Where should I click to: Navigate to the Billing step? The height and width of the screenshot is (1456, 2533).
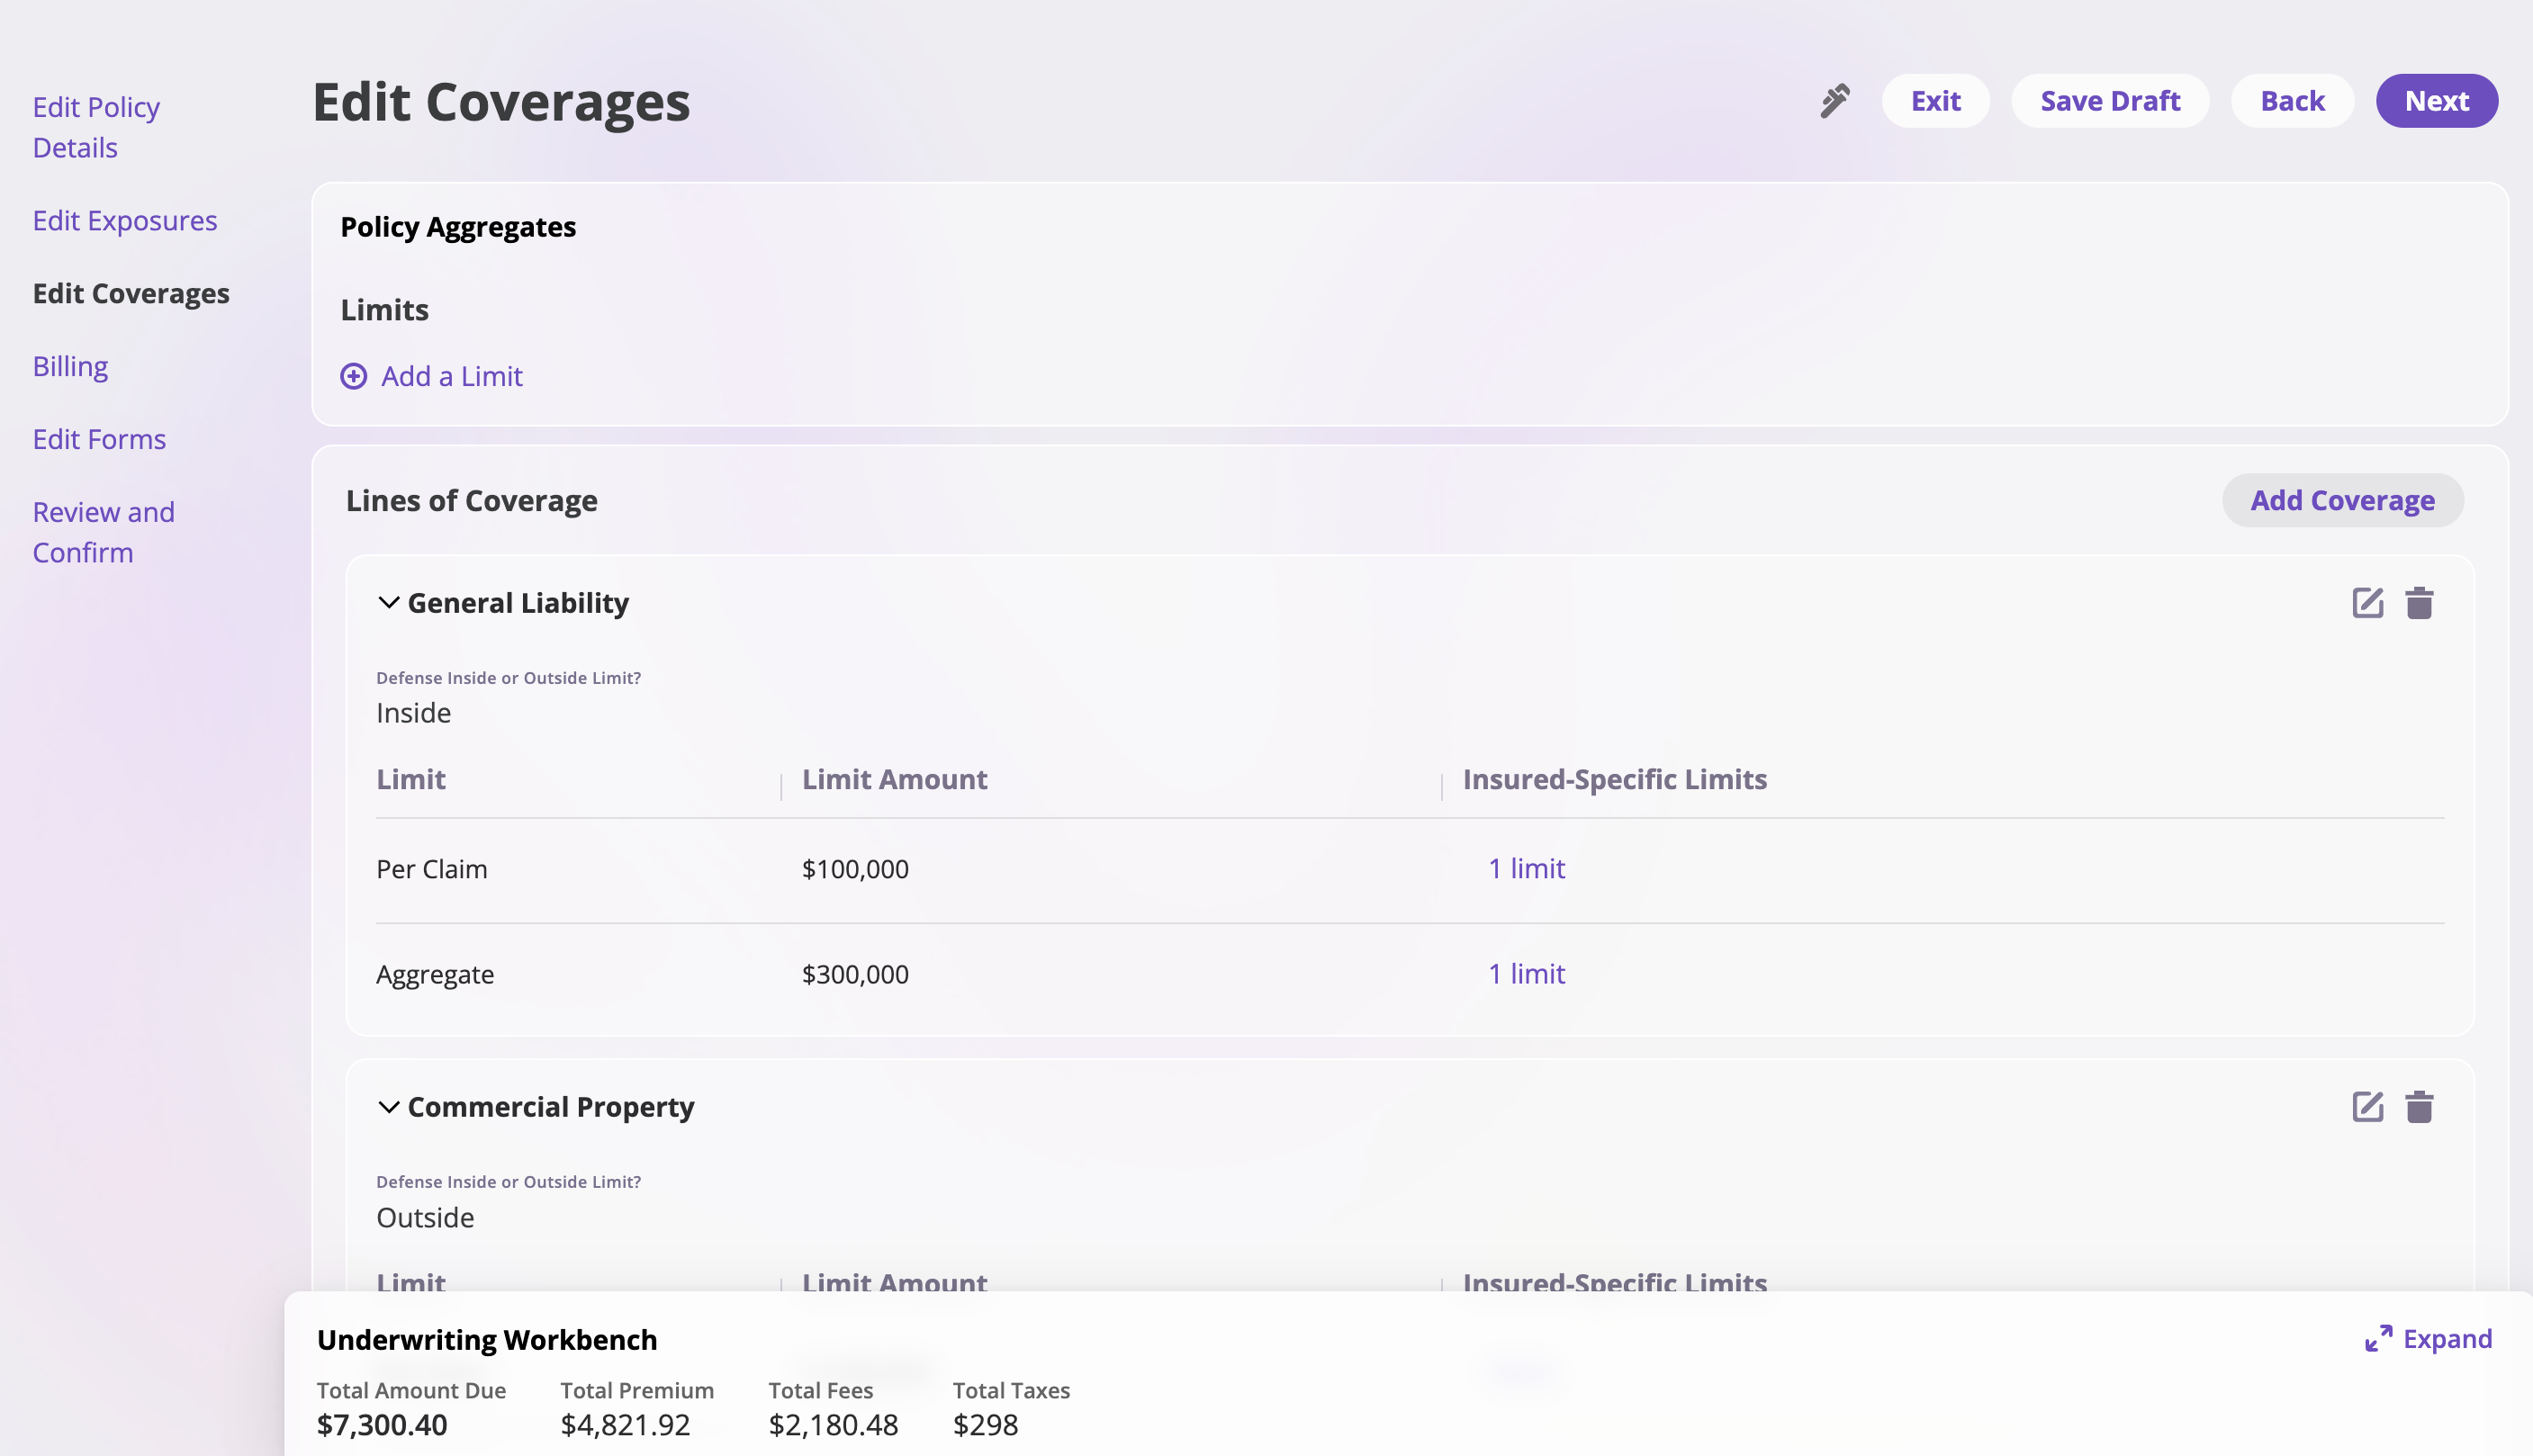click(70, 366)
